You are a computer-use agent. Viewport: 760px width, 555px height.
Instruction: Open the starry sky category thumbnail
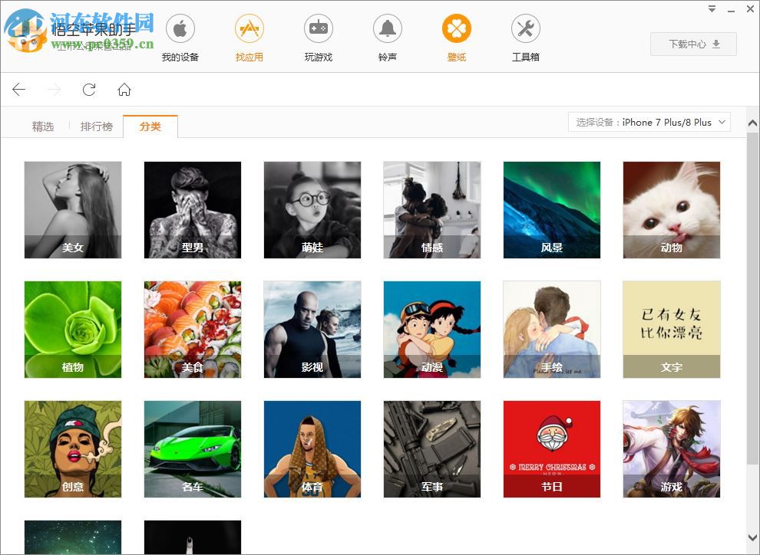73,537
